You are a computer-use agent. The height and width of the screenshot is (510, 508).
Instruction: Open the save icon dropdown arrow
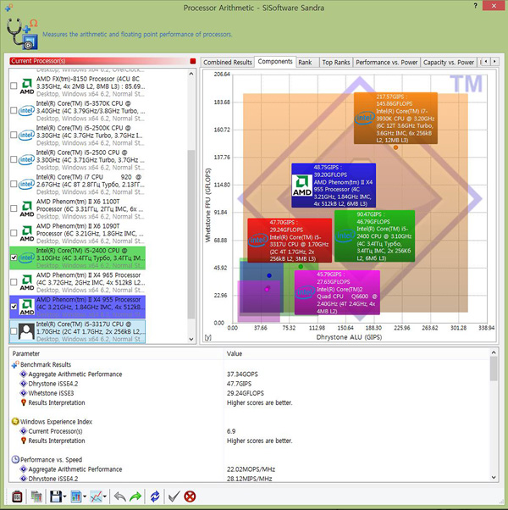64,496
